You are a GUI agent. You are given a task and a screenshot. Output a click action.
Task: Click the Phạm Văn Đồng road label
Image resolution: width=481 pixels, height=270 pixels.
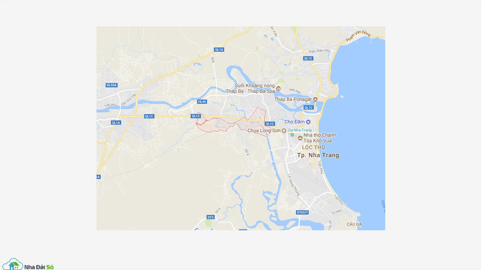pos(358,36)
